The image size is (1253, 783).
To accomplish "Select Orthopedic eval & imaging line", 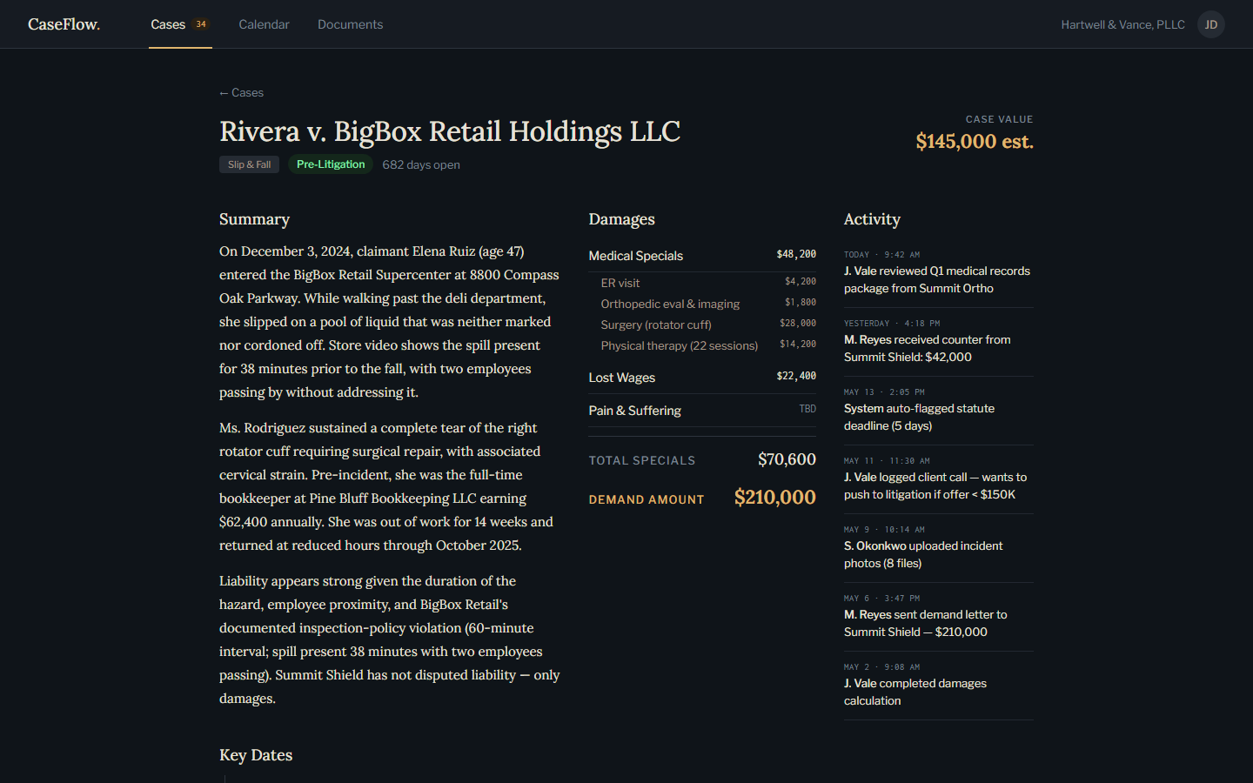I will (702, 304).
